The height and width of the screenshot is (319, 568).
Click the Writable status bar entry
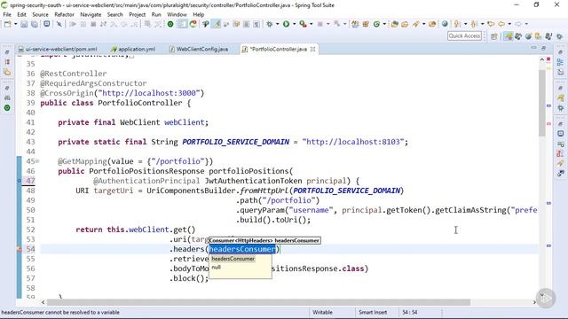click(322, 312)
